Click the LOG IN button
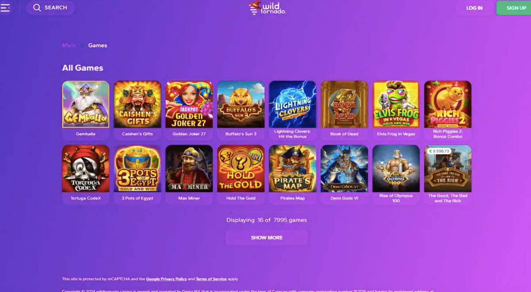 pyautogui.click(x=474, y=8)
